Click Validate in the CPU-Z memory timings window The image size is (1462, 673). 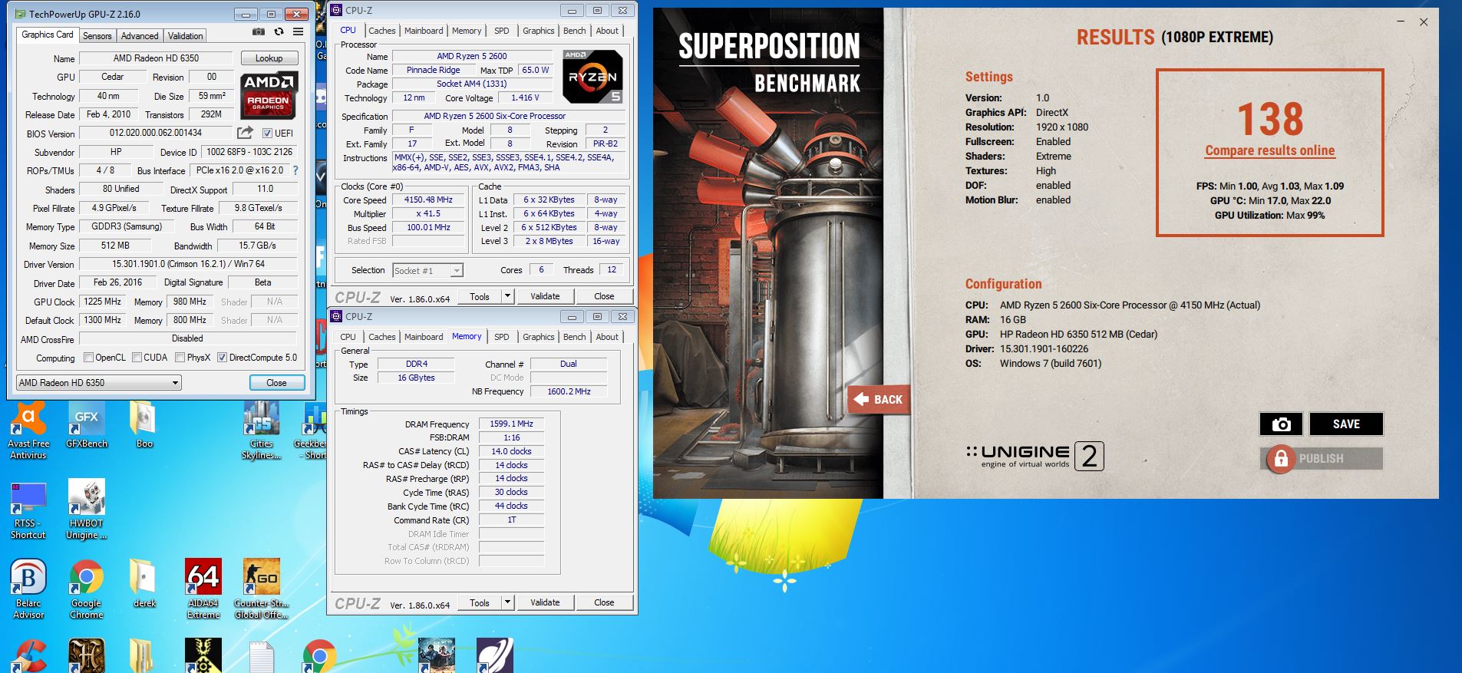545,602
